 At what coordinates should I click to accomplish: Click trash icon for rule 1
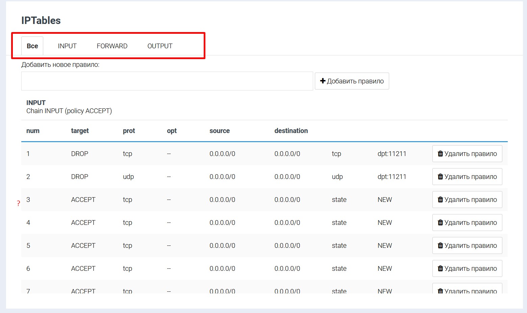(x=440, y=154)
